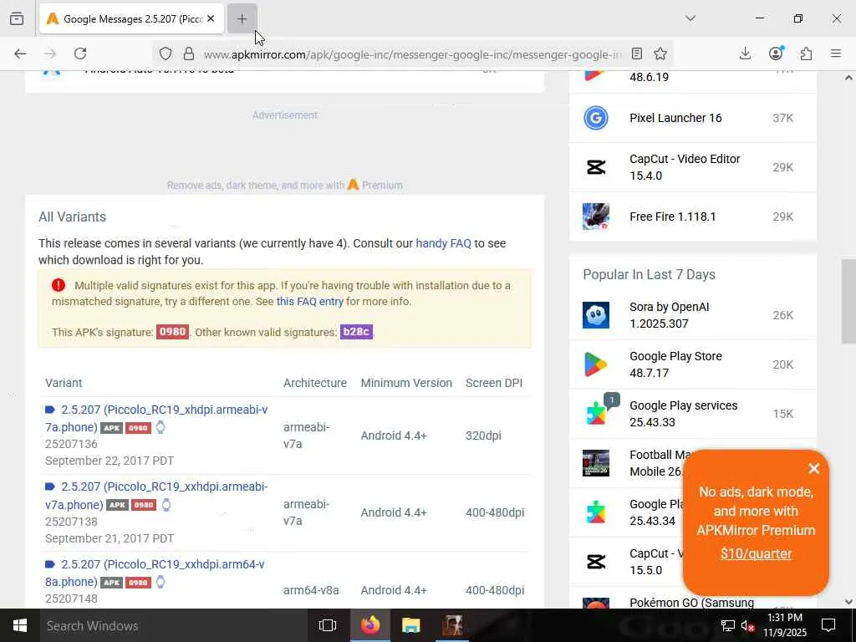Open Pixel Launcher 16 app icon
This screenshot has height=642, width=856.
point(595,118)
